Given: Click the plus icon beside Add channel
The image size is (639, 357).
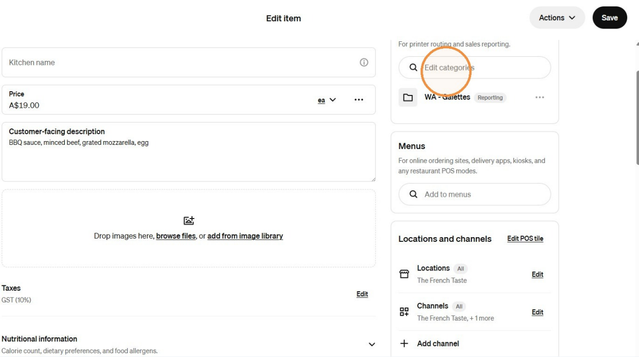Looking at the screenshot, I should (404, 344).
